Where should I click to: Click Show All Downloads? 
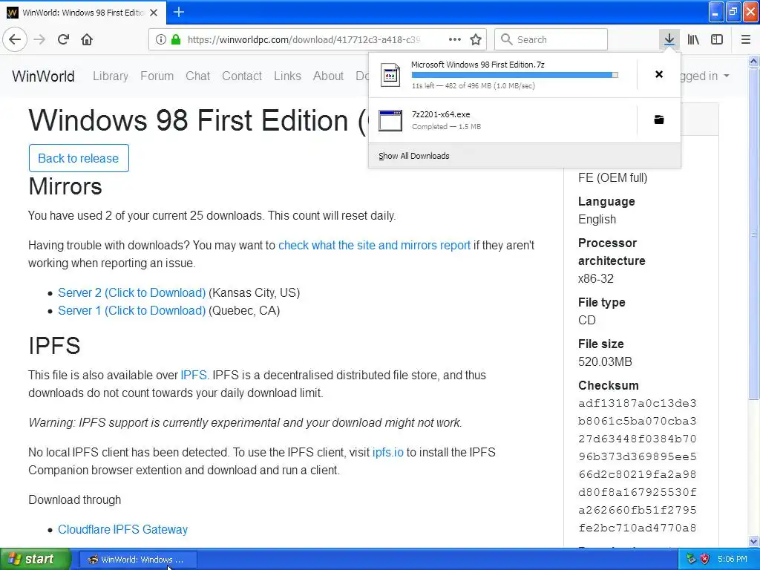point(414,156)
